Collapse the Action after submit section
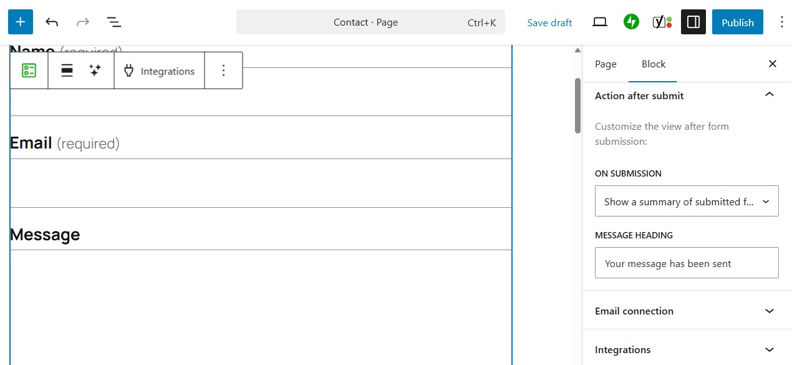Screen dimensions: 792x365 tap(768, 95)
